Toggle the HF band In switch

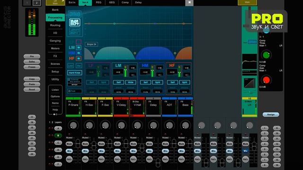click(79, 58)
